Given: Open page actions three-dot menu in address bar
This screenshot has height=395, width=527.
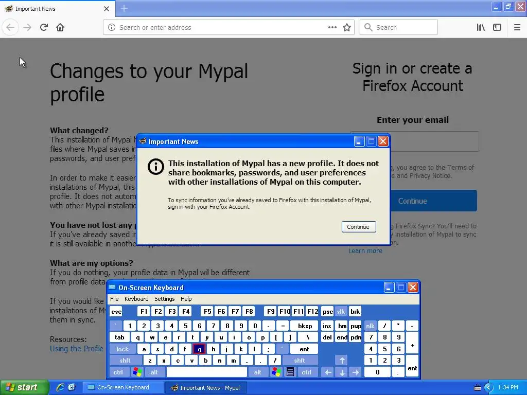Looking at the screenshot, I should pyautogui.click(x=332, y=27).
